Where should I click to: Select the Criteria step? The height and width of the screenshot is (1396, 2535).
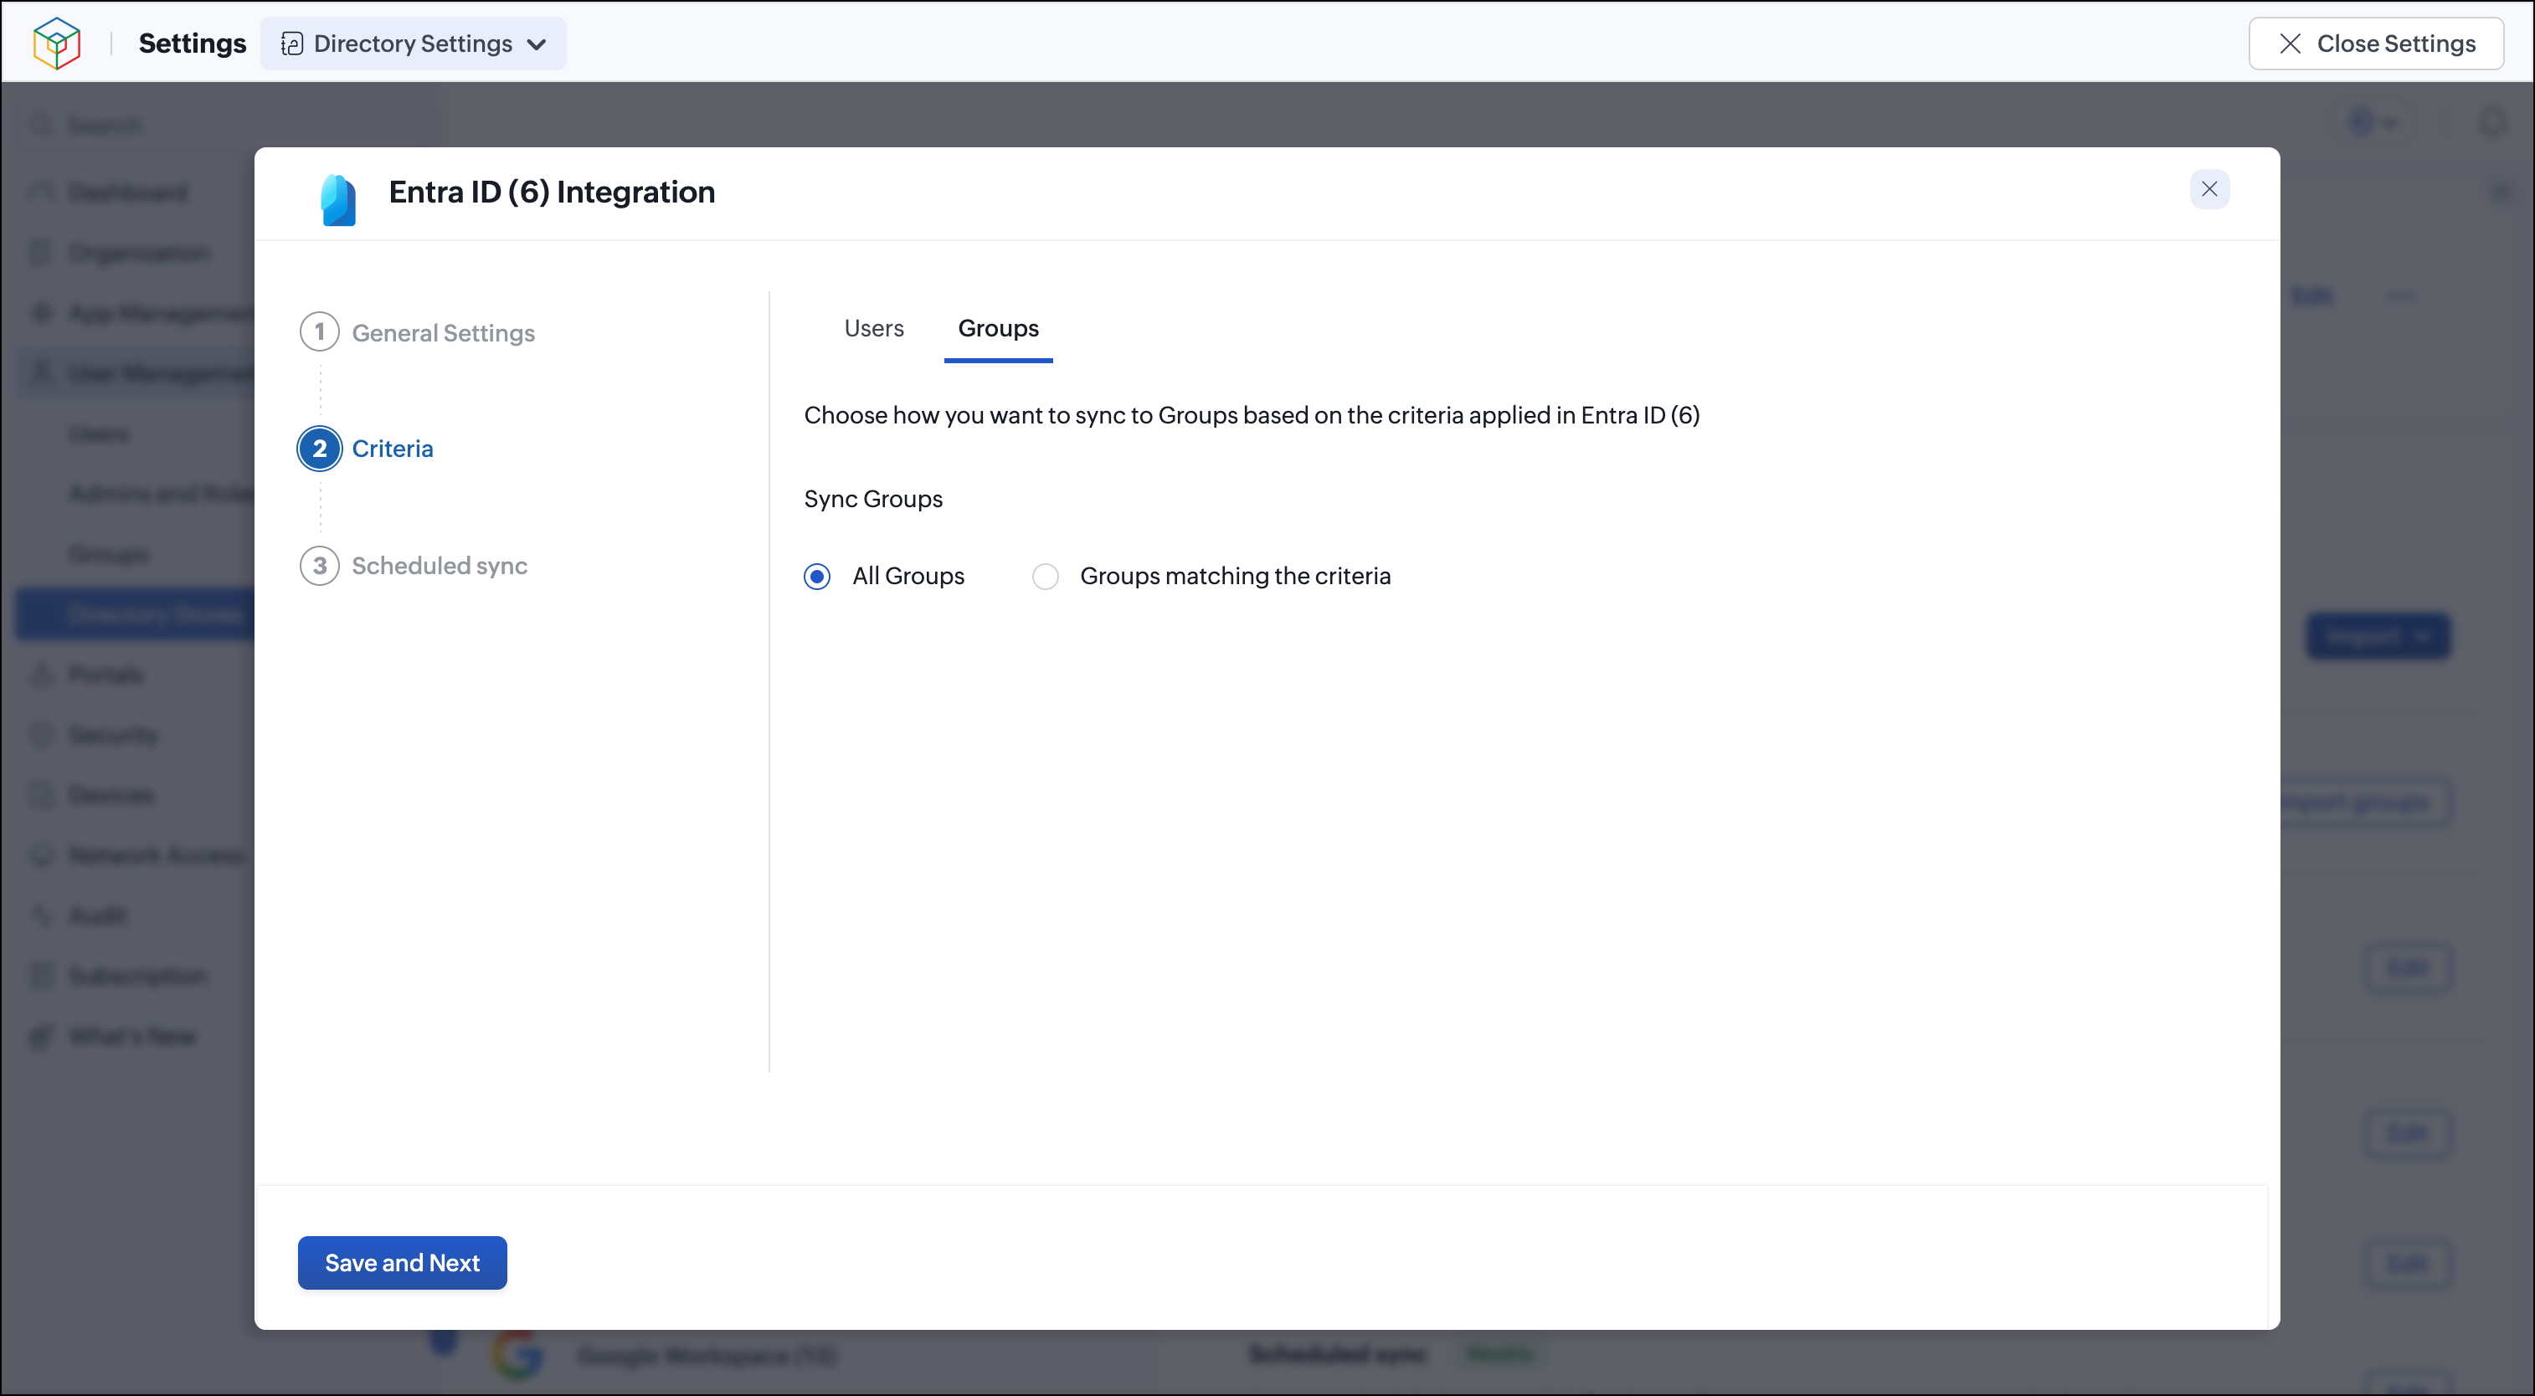366,449
